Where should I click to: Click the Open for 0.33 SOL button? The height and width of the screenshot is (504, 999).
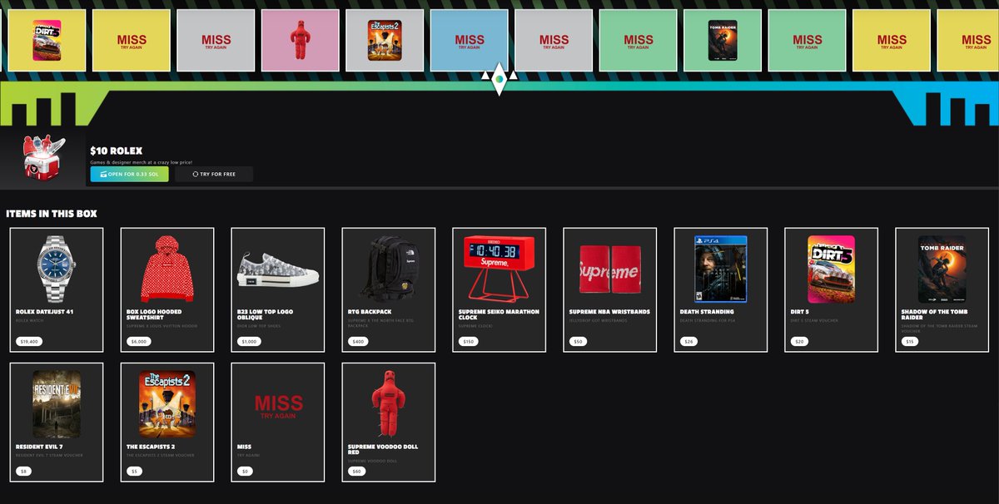point(130,174)
